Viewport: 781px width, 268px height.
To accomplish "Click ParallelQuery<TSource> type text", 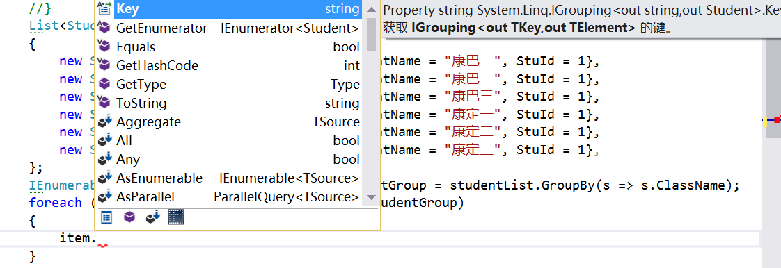I will coord(286,197).
